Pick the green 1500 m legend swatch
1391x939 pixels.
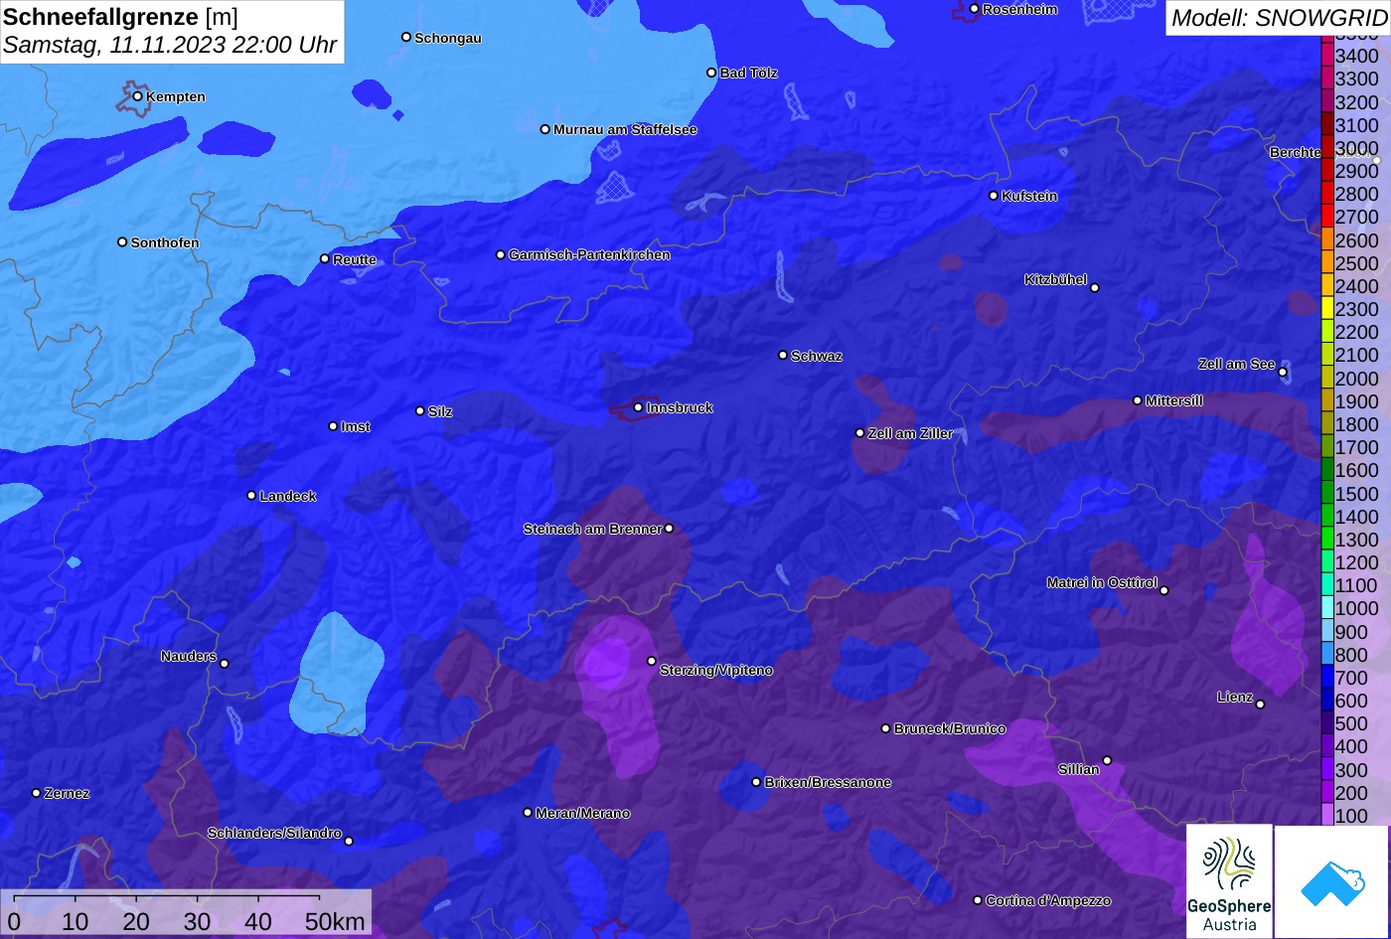point(1326,494)
